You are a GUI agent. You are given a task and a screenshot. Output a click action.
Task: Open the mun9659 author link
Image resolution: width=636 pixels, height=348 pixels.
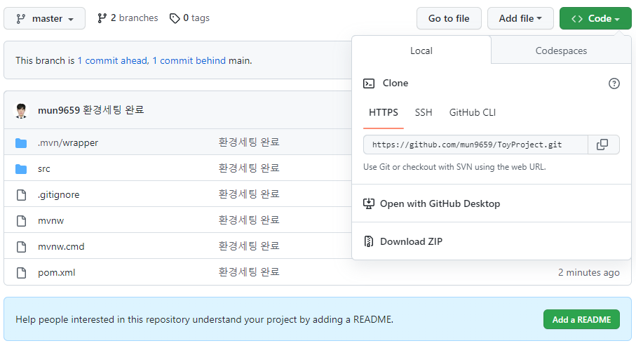[x=59, y=110]
